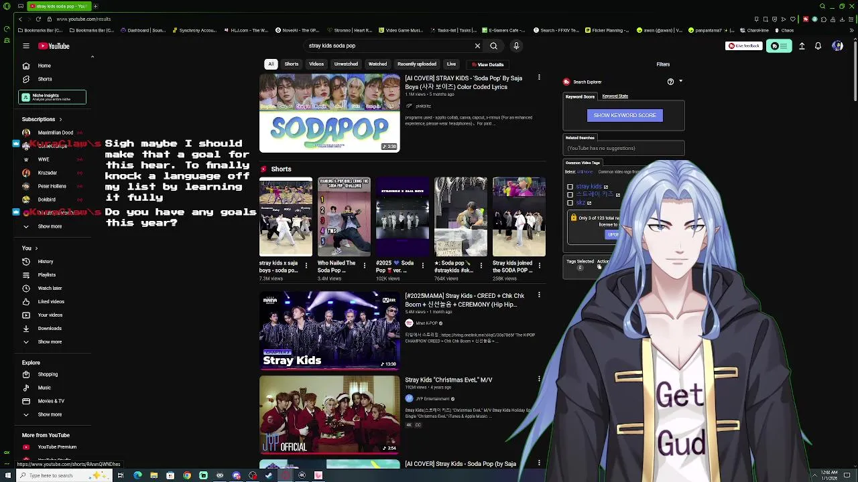858x482 pixels.
Task: Open Shopping under Explore
Action: 48,374
